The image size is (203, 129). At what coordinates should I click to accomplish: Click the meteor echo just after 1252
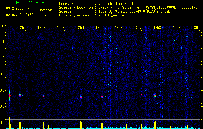[x=43, y=96]
